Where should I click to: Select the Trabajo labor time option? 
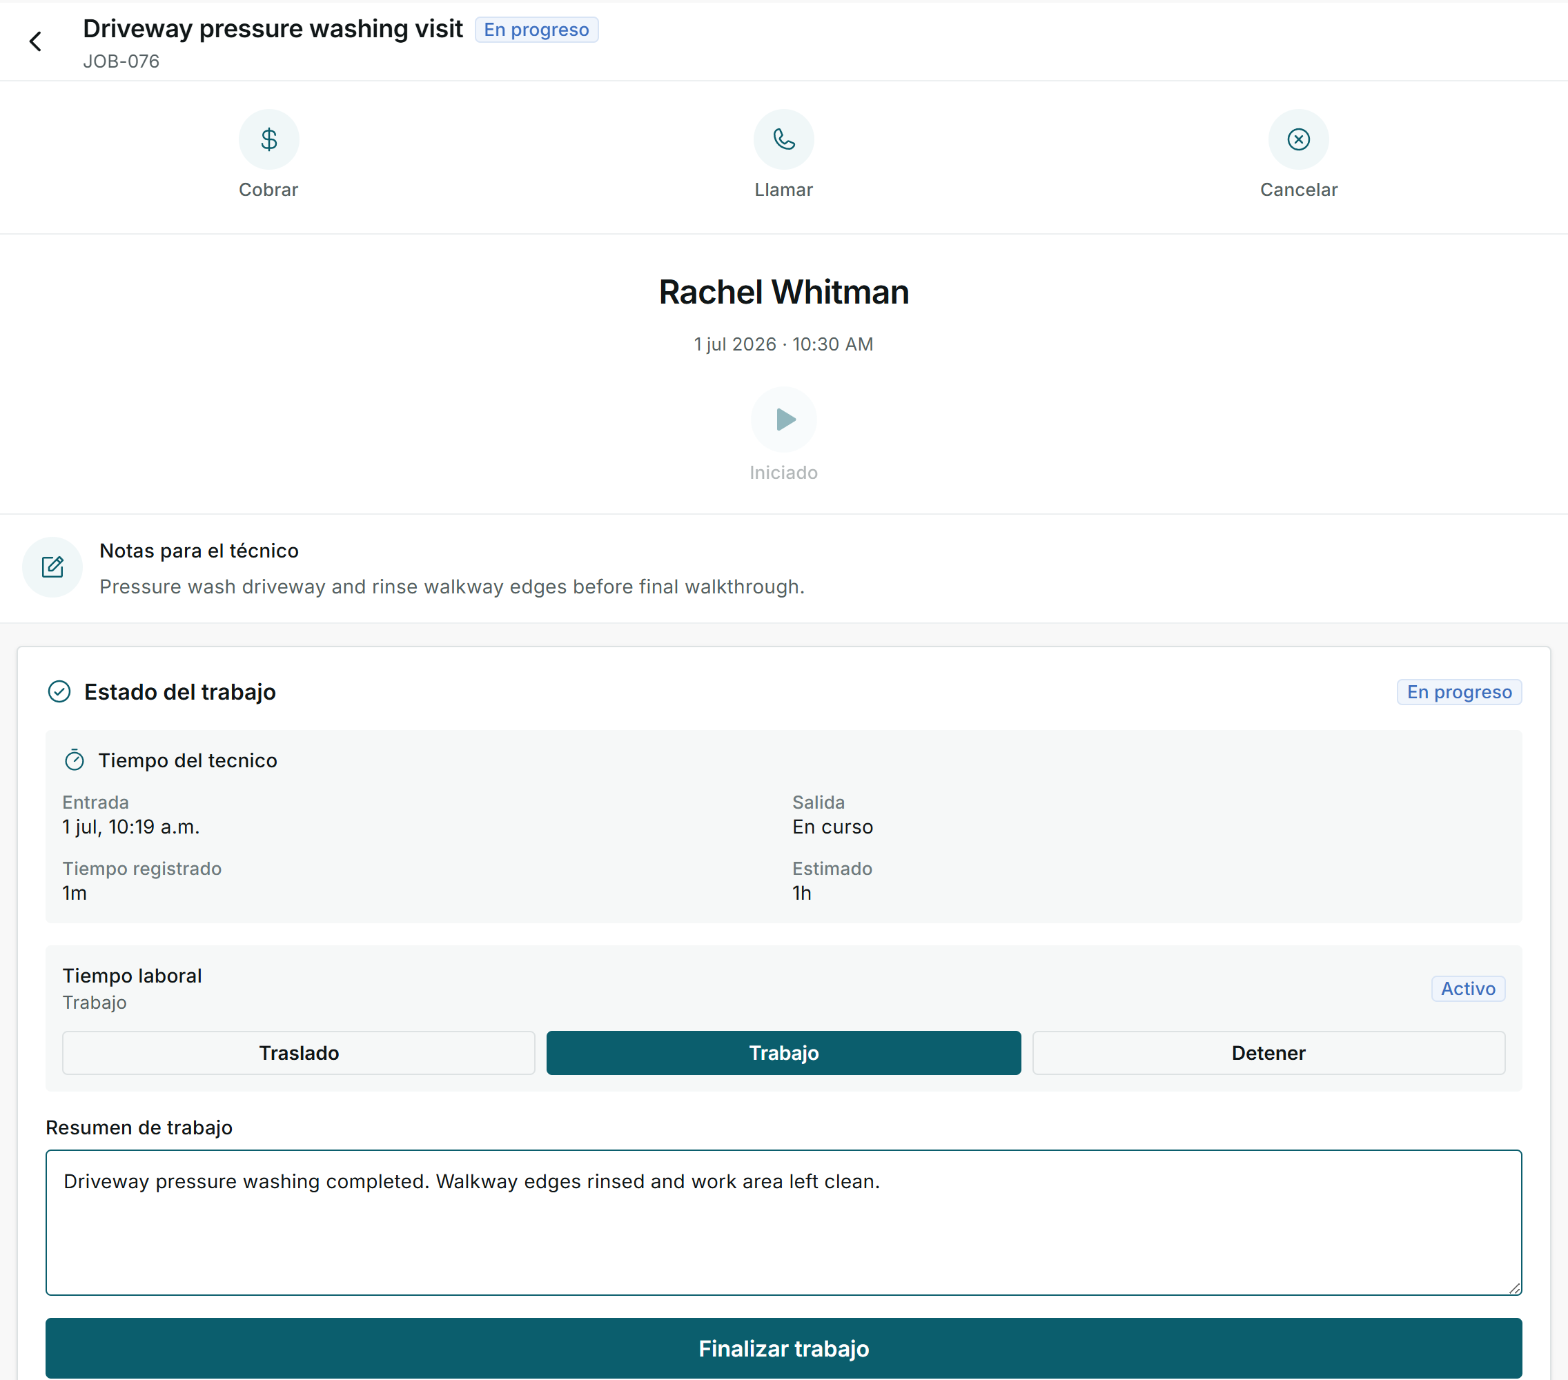tap(783, 1052)
